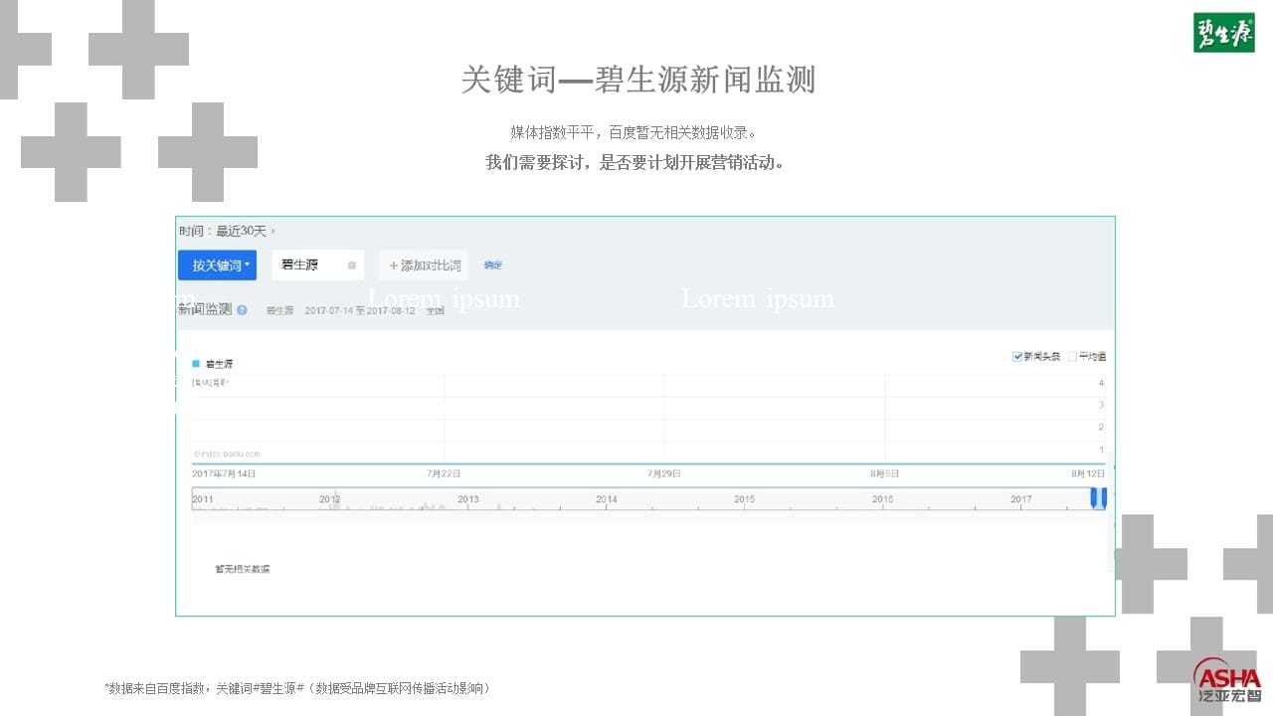Click the 8月5日 axis date label
The image size is (1273, 716).
[x=885, y=474]
